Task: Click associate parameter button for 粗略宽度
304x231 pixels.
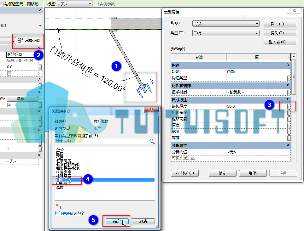Action: click(289, 113)
